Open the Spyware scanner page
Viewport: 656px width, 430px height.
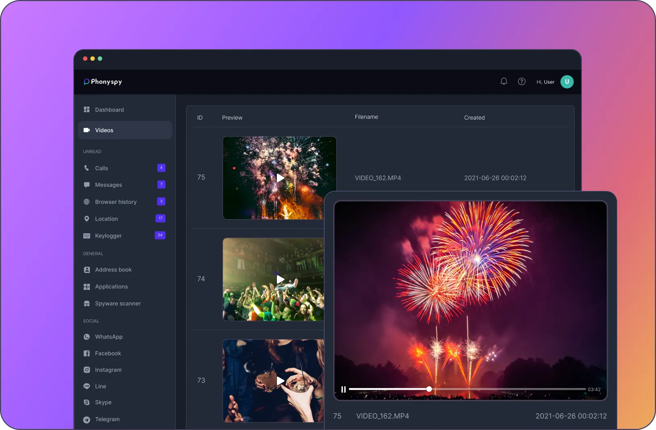point(118,304)
